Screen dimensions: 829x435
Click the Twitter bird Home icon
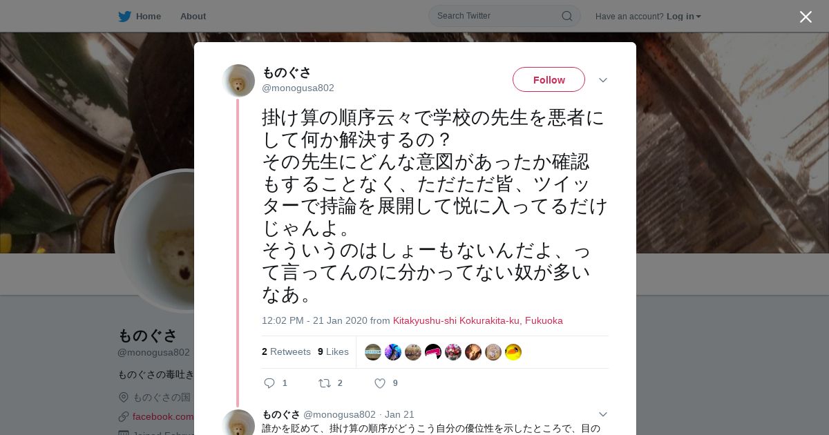[124, 16]
